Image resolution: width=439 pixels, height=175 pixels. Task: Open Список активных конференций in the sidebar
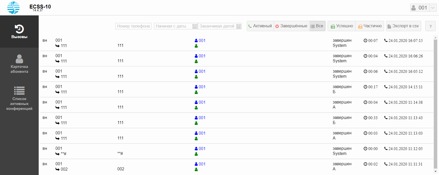(x=19, y=99)
